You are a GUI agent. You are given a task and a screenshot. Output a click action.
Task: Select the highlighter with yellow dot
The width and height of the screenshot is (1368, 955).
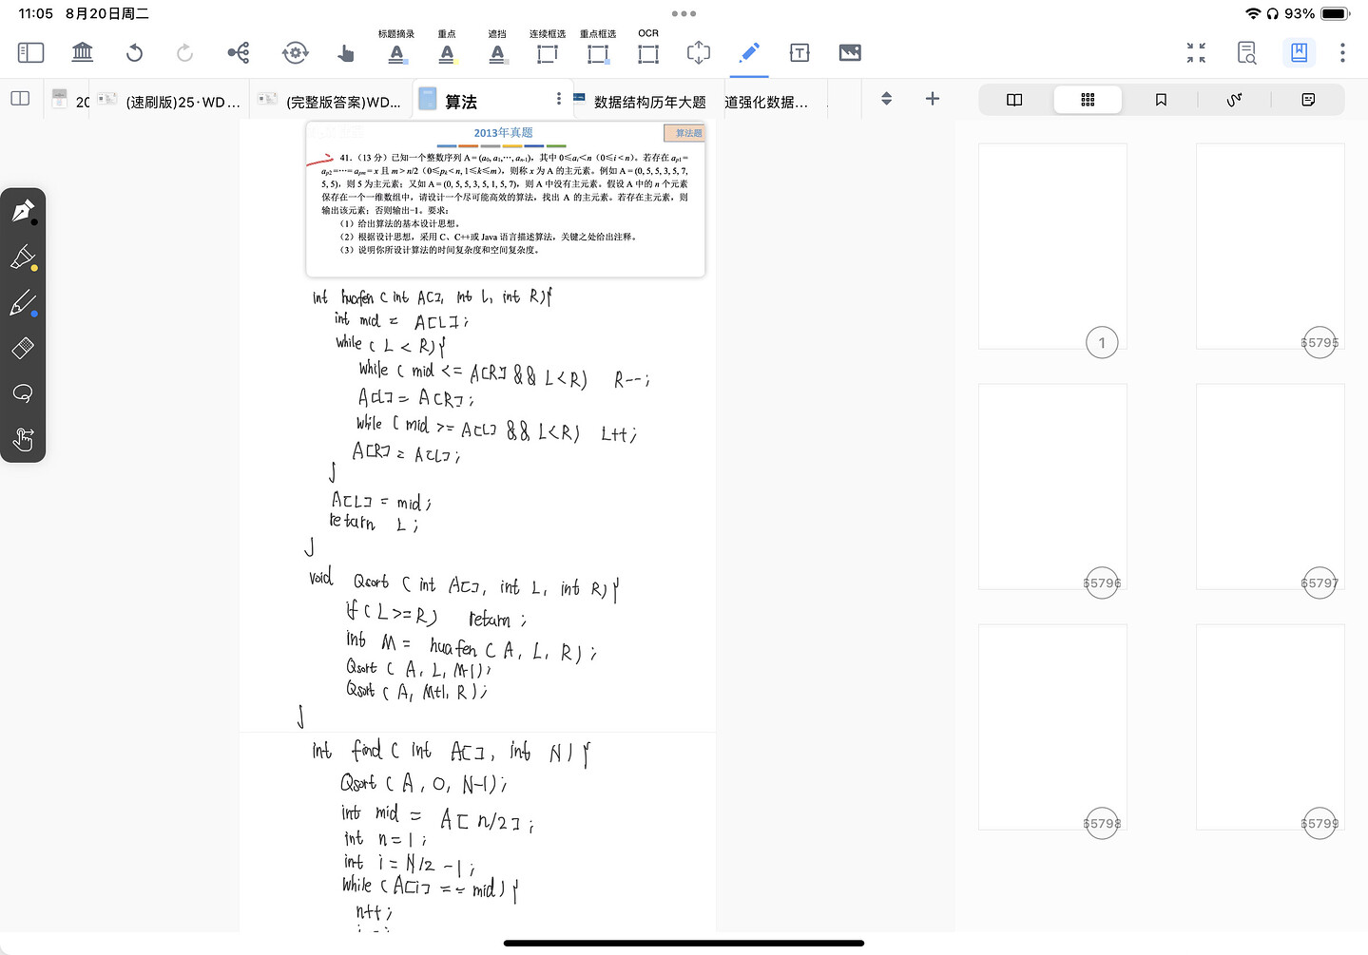click(24, 258)
